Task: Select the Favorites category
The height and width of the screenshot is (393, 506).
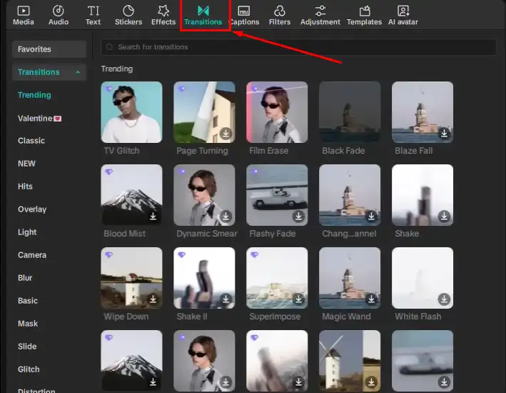Action: tap(49, 49)
